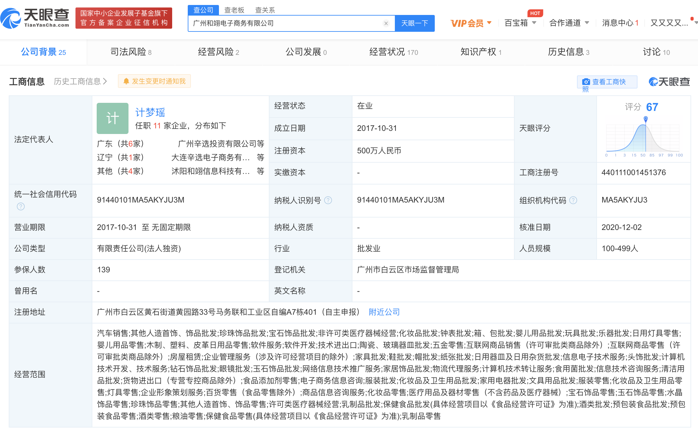
Task: Open the 附近公司 link
Action: (384, 312)
